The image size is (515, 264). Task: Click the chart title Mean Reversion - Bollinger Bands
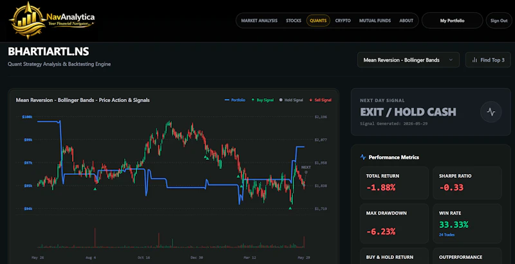(x=83, y=100)
